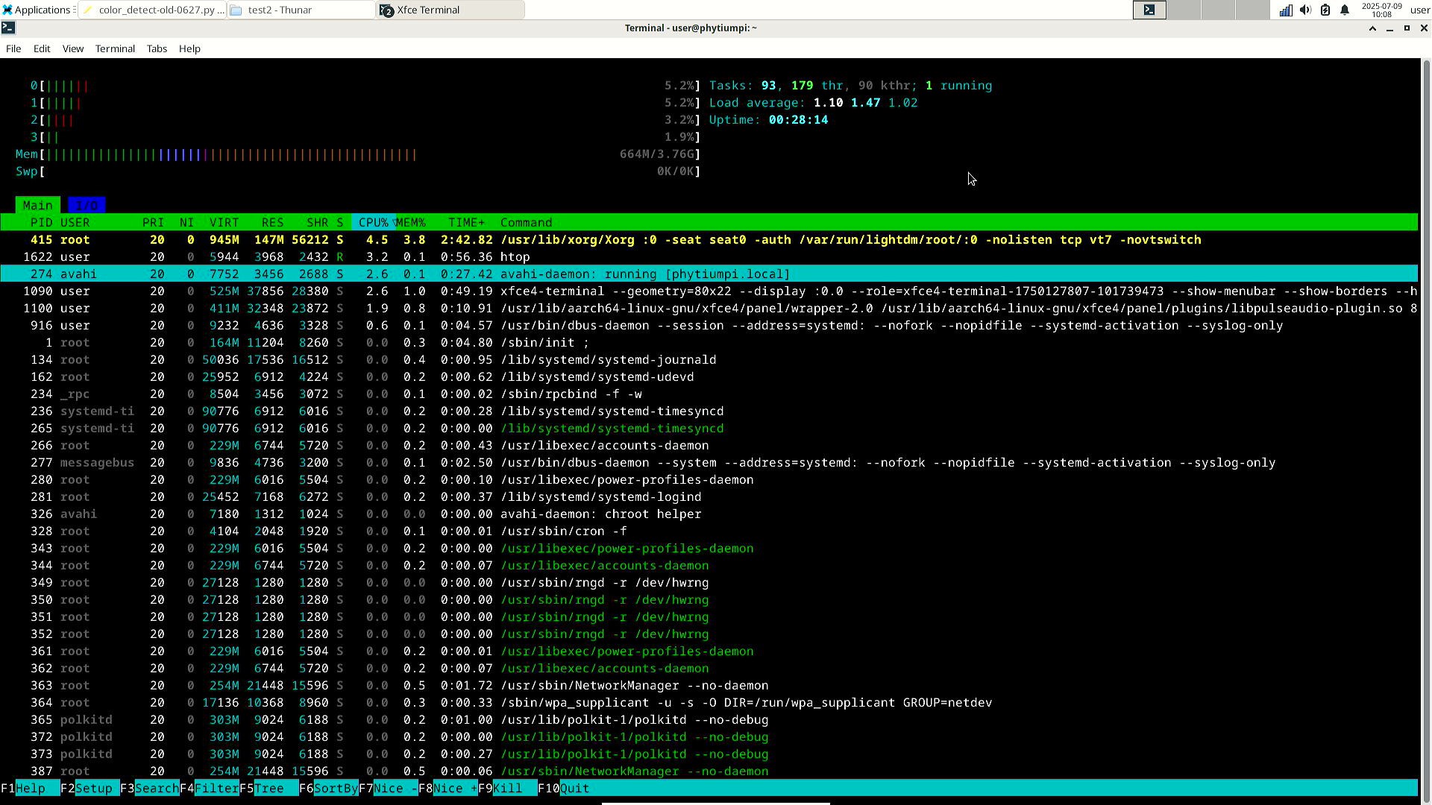Sort by the SHR column header

point(317,223)
